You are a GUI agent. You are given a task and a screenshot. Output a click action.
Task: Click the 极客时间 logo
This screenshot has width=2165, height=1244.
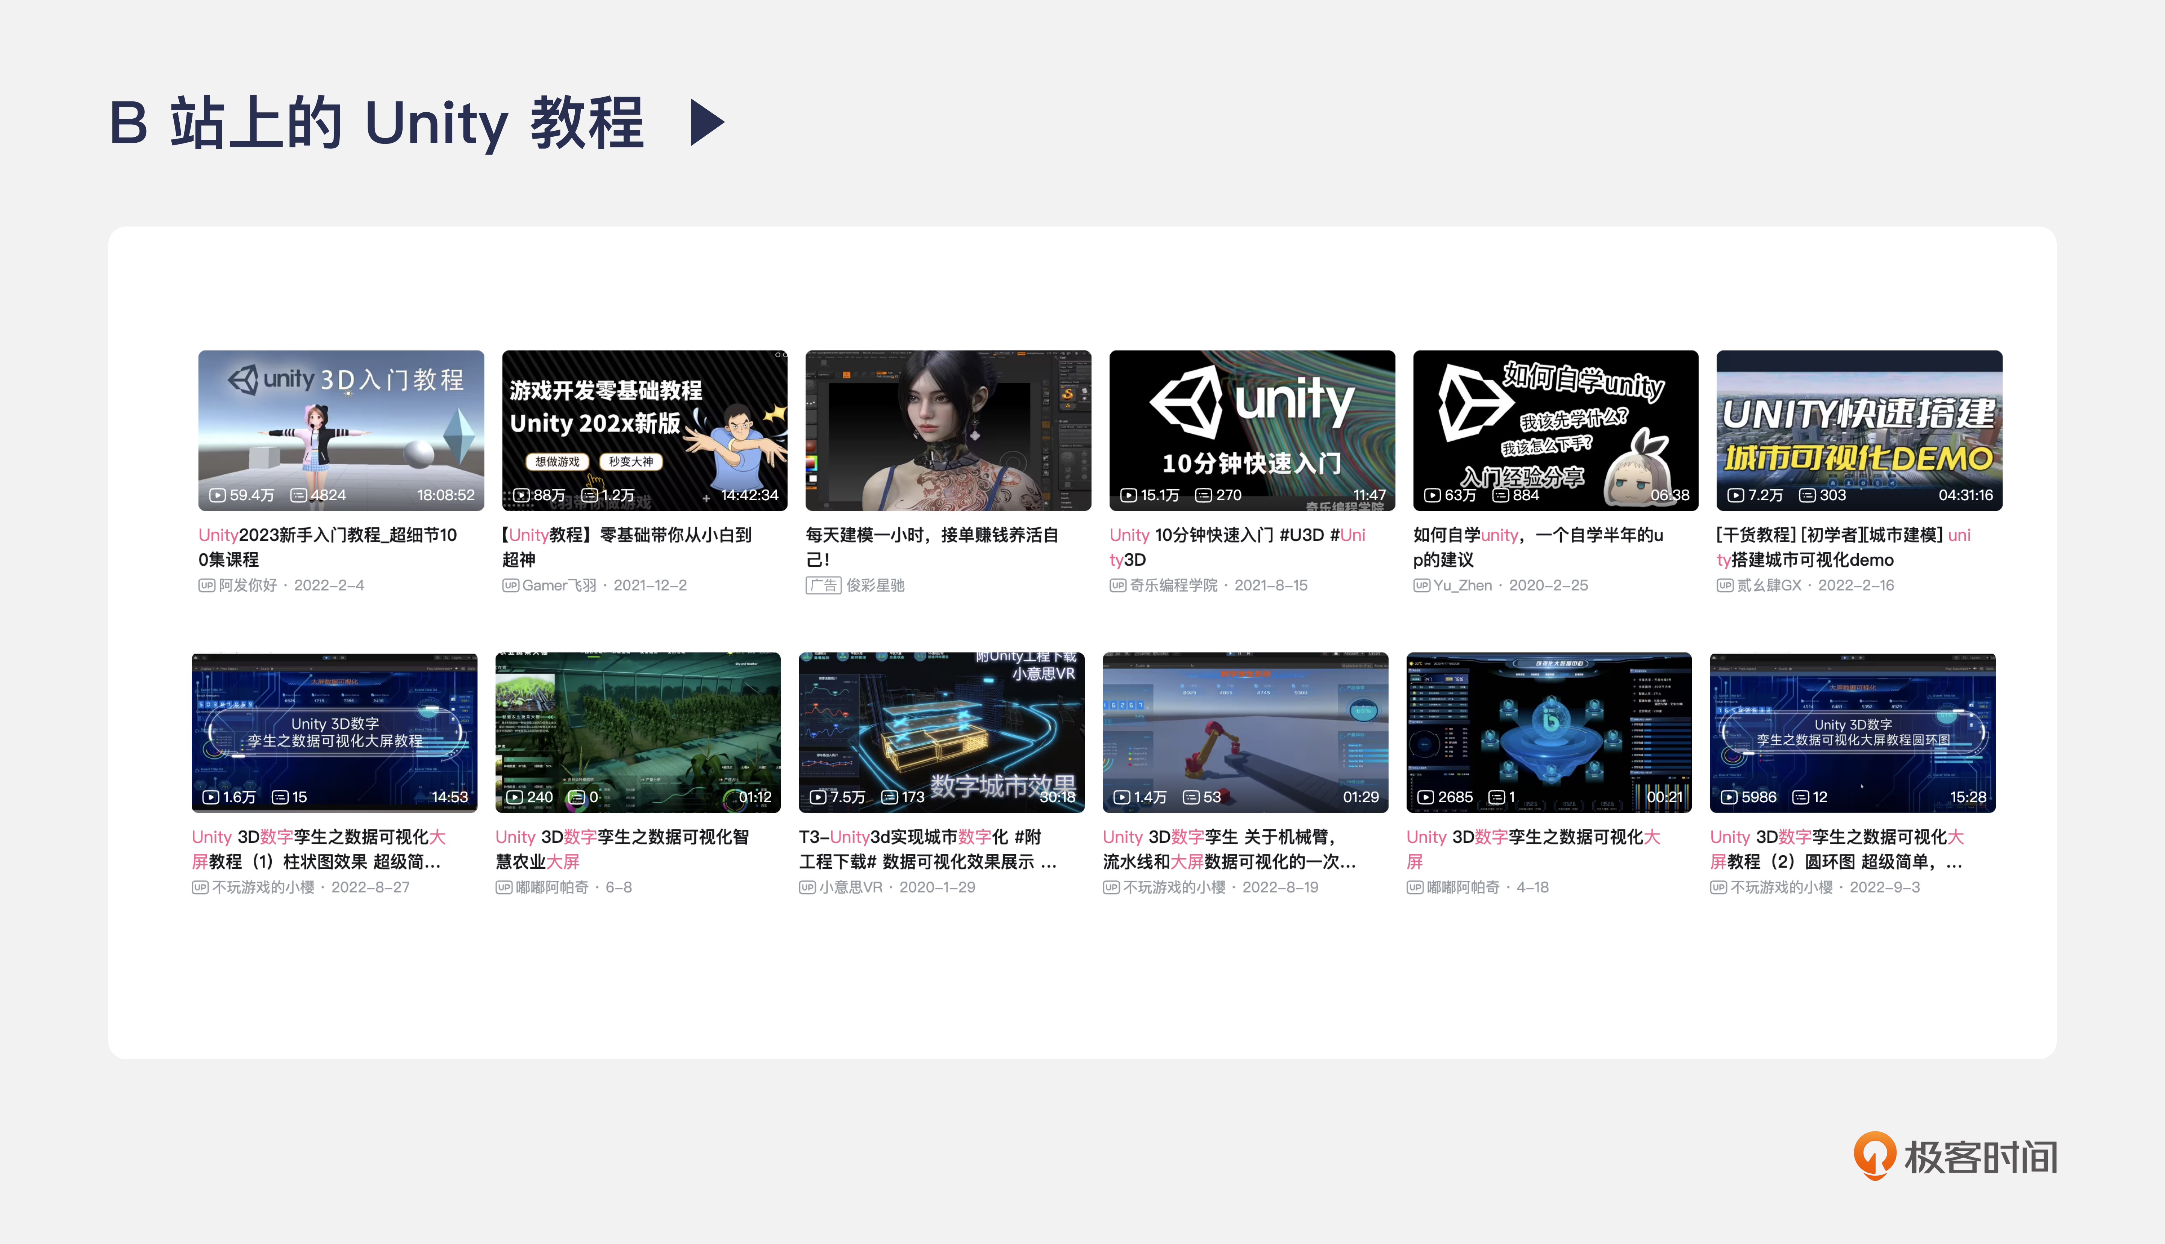1956,1157
